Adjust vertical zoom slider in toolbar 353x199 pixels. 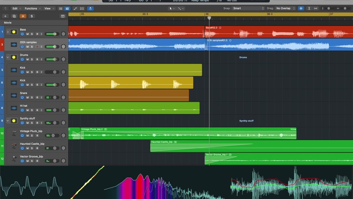point(329,9)
